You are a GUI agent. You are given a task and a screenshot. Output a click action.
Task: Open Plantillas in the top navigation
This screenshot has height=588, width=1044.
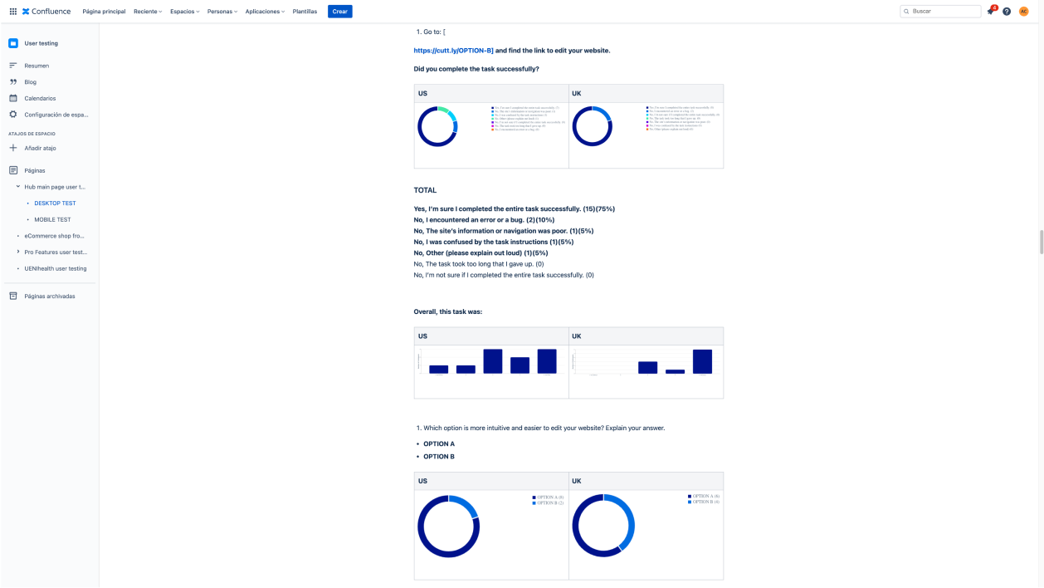pos(305,12)
